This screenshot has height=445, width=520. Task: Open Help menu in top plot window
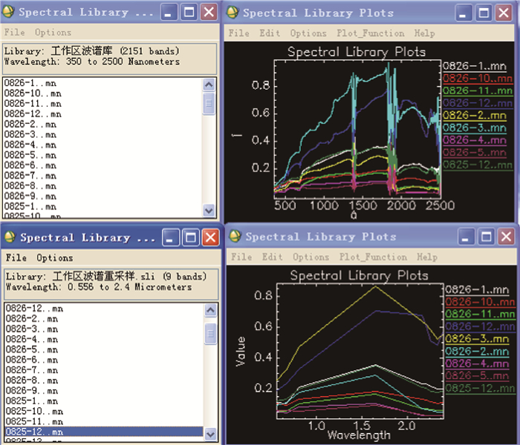click(424, 33)
